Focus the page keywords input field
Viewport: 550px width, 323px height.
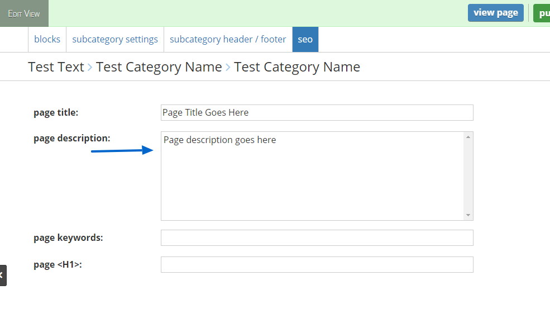(317, 237)
